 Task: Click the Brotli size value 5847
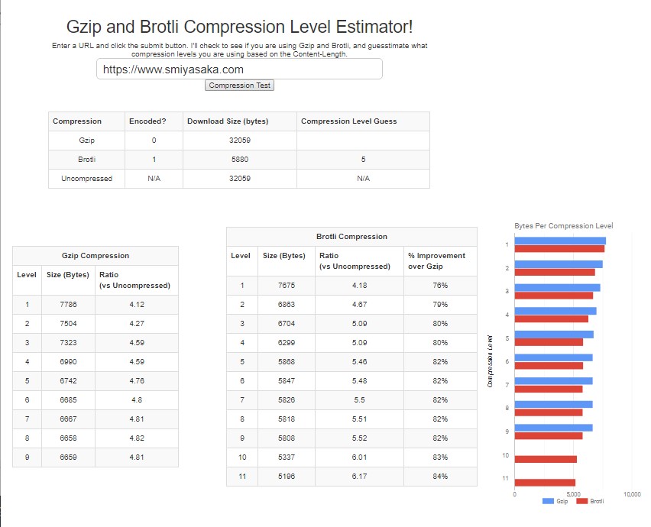coord(287,381)
